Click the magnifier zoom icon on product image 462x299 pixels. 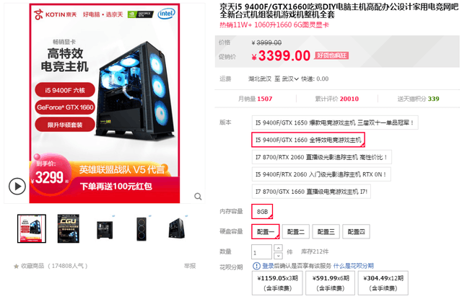tap(198, 197)
